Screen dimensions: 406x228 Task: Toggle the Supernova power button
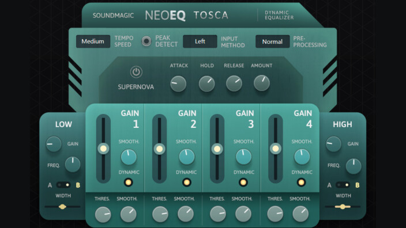[136, 72]
